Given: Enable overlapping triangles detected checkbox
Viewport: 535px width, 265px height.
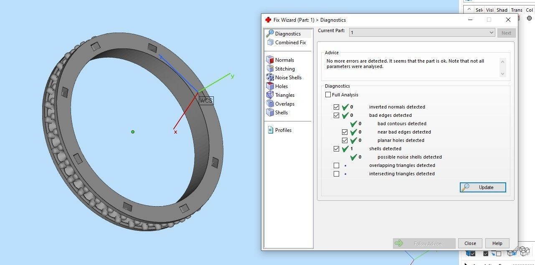Looking at the screenshot, I should [x=336, y=165].
